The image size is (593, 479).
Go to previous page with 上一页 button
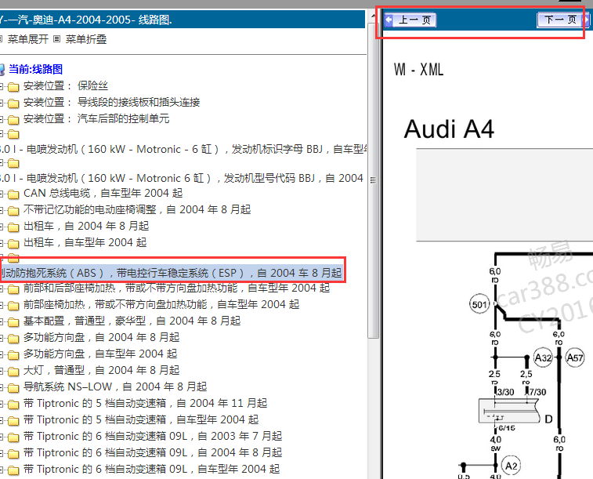[410, 20]
